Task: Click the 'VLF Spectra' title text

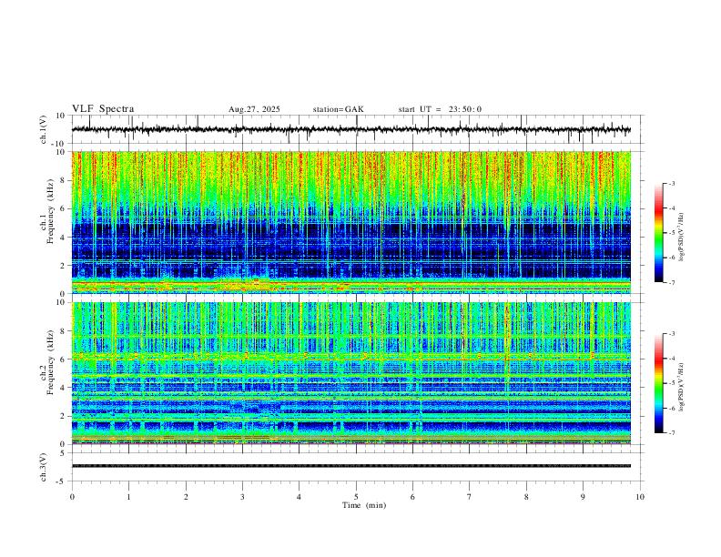Action: (103, 109)
